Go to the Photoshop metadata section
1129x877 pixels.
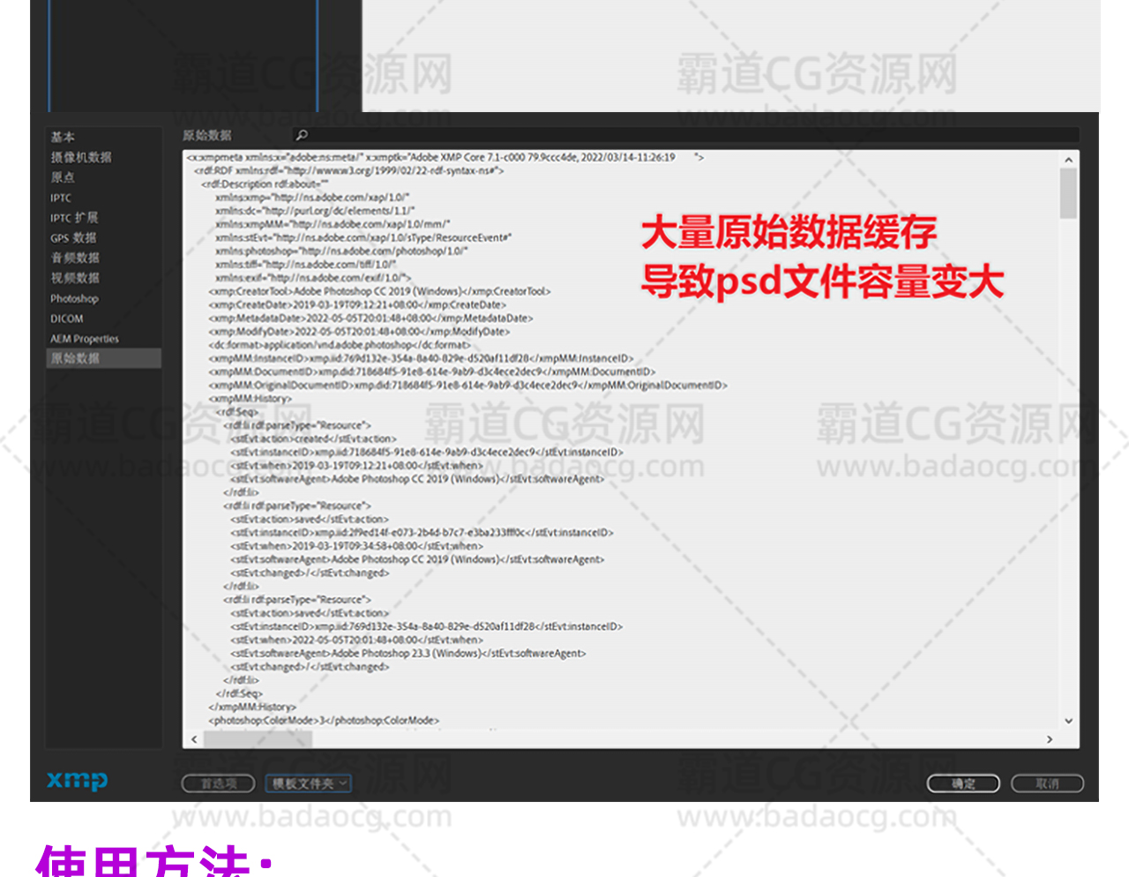[x=74, y=299]
